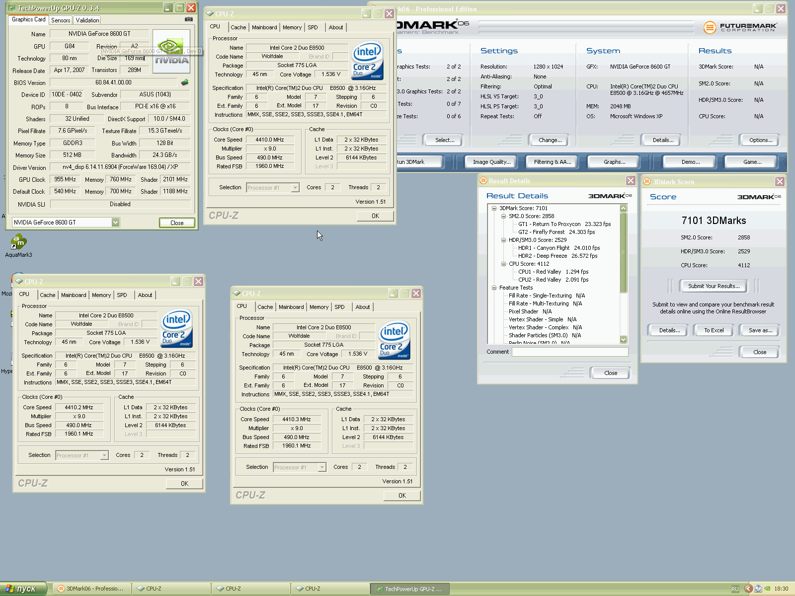Save BIOS using the chip icon
Viewport: 795px width, 596px height.
pyautogui.click(x=185, y=82)
